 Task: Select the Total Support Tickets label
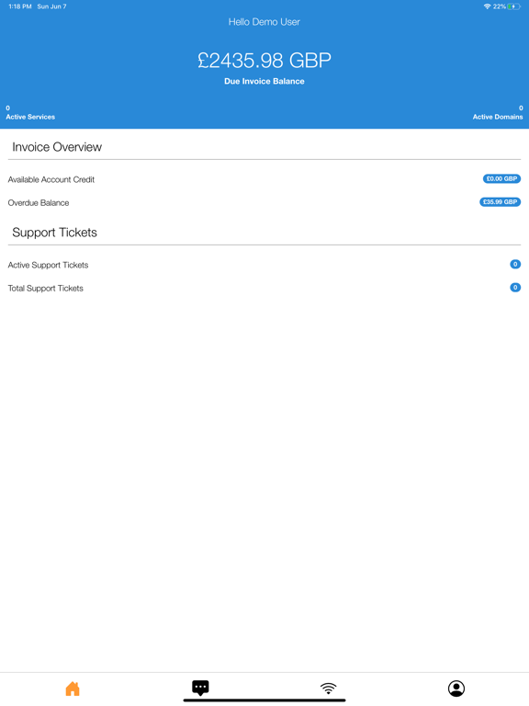tap(45, 288)
